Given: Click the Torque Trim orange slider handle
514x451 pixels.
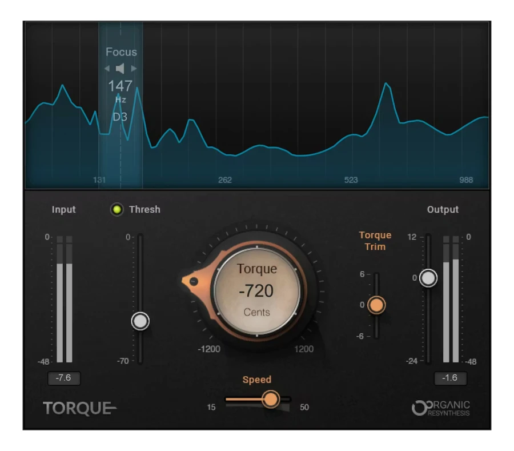Looking at the screenshot, I should point(376,305).
